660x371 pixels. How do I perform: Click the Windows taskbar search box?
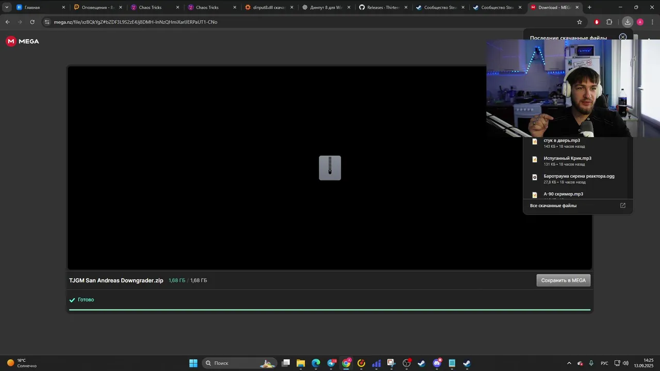239,363
